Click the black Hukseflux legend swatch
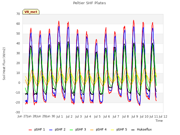 [x=133, y=130]
